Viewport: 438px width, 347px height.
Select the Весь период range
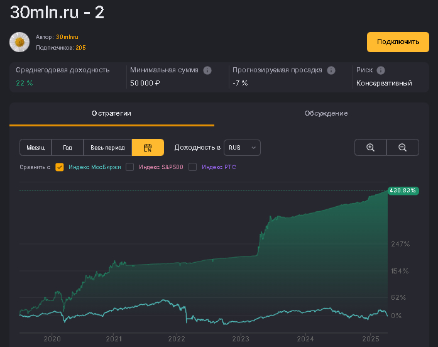click(x=107, y=148)
